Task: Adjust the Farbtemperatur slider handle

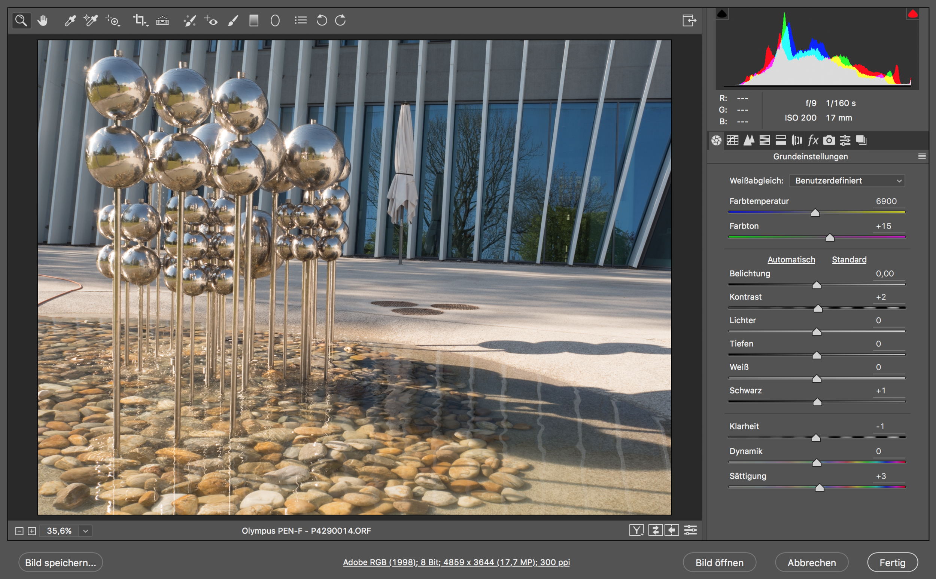Action: (815, 213)
